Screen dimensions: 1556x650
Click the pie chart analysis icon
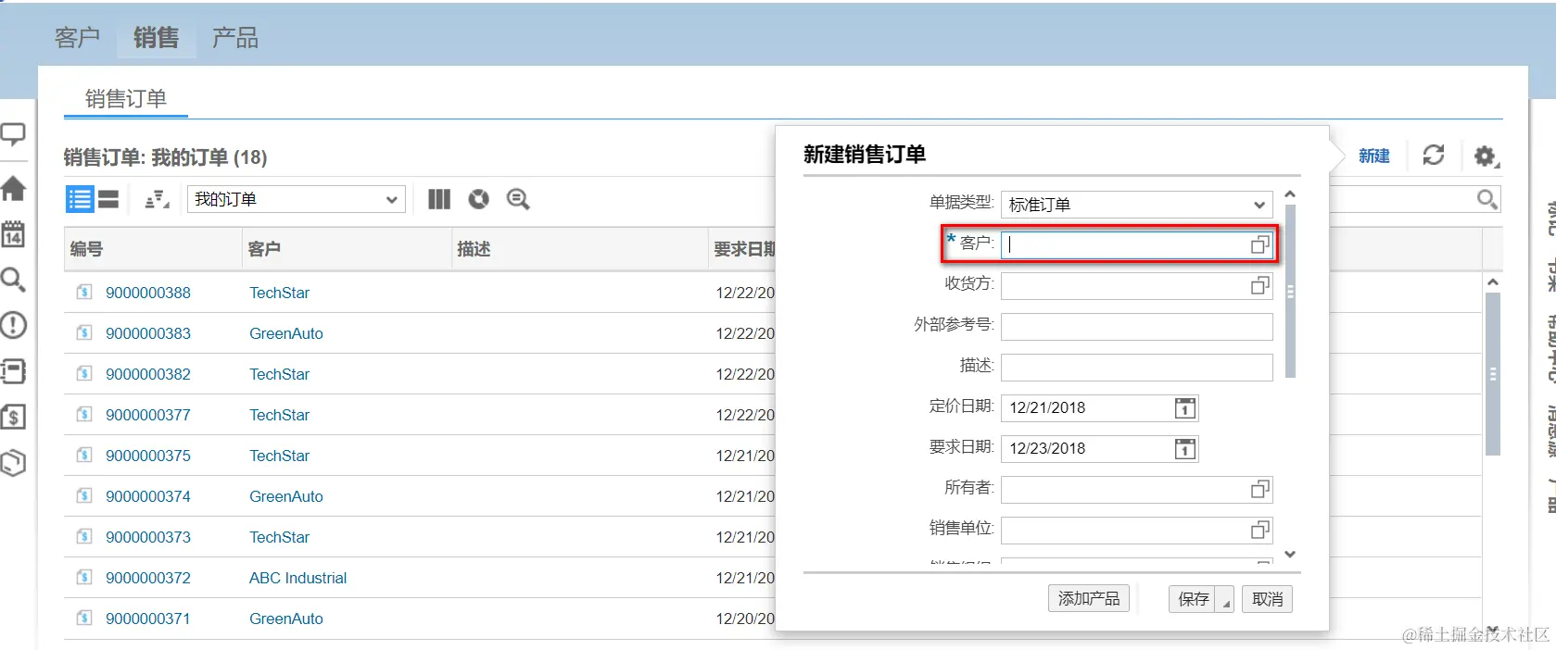478,199
